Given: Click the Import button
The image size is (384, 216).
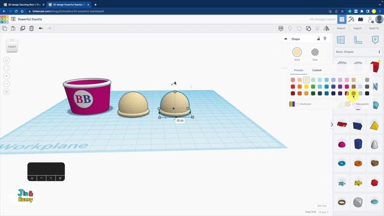Looking at the screenshot, I should pyautogui.click(x=341, y=28).
